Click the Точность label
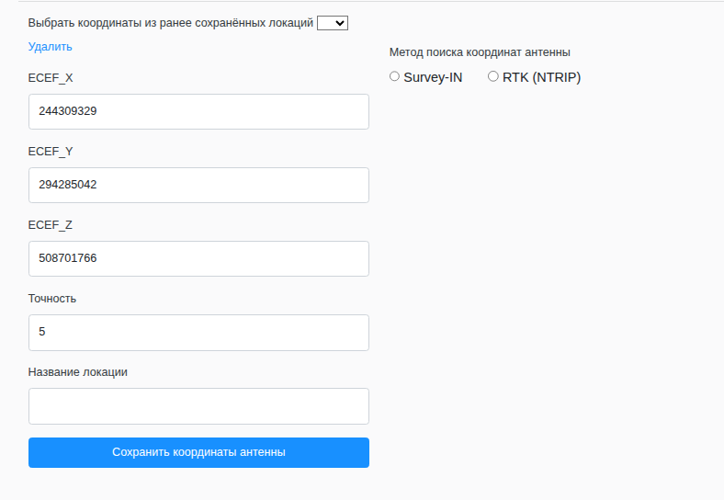Screen dimensions: 724x500 (x=52, y=299)
